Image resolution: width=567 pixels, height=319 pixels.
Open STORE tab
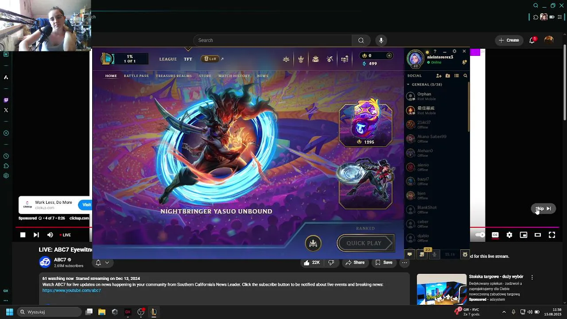[205, 76]
